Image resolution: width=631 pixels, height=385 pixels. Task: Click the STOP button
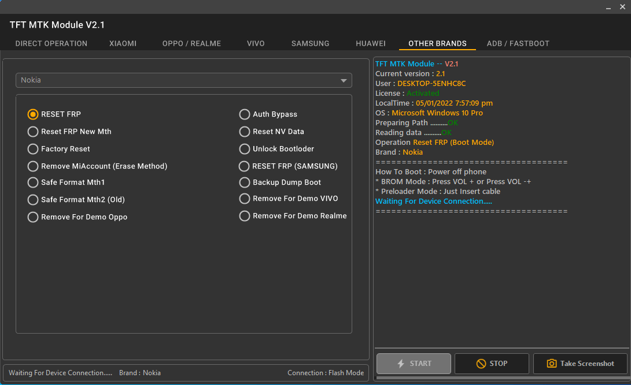[x=492, y=364]
